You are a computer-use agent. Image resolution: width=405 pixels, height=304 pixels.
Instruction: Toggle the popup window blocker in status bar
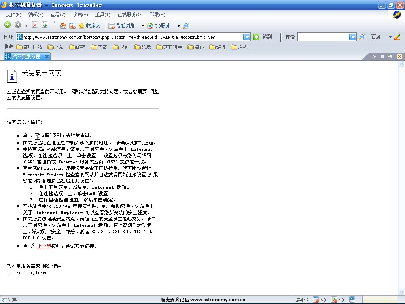pos(316,300)
